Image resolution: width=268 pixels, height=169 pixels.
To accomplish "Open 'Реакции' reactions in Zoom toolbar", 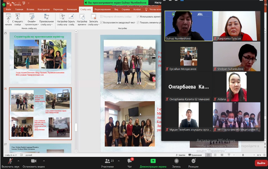I will [x=193, y=161].
